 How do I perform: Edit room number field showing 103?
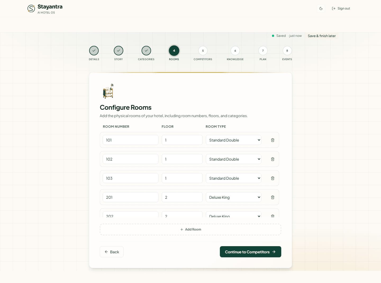pos(130,178)
